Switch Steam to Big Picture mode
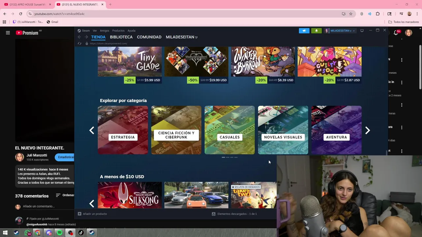422x237 pixels. coord(362,31)
